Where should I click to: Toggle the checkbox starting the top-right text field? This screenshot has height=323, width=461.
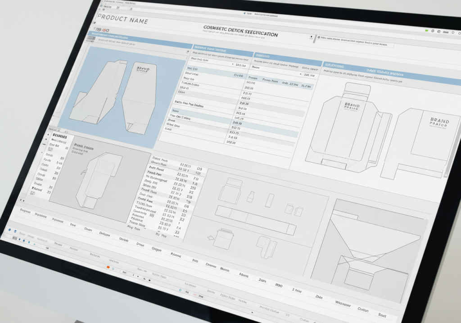coord(319,38)
